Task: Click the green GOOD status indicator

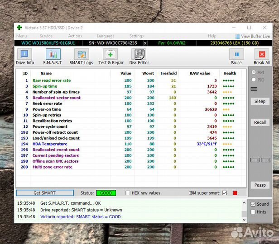Action: [x=106, y=193]
